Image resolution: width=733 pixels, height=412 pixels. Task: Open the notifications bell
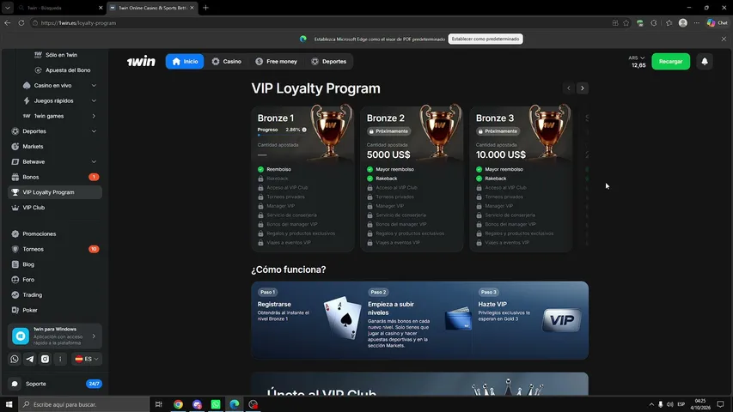(x=705, y=61)
